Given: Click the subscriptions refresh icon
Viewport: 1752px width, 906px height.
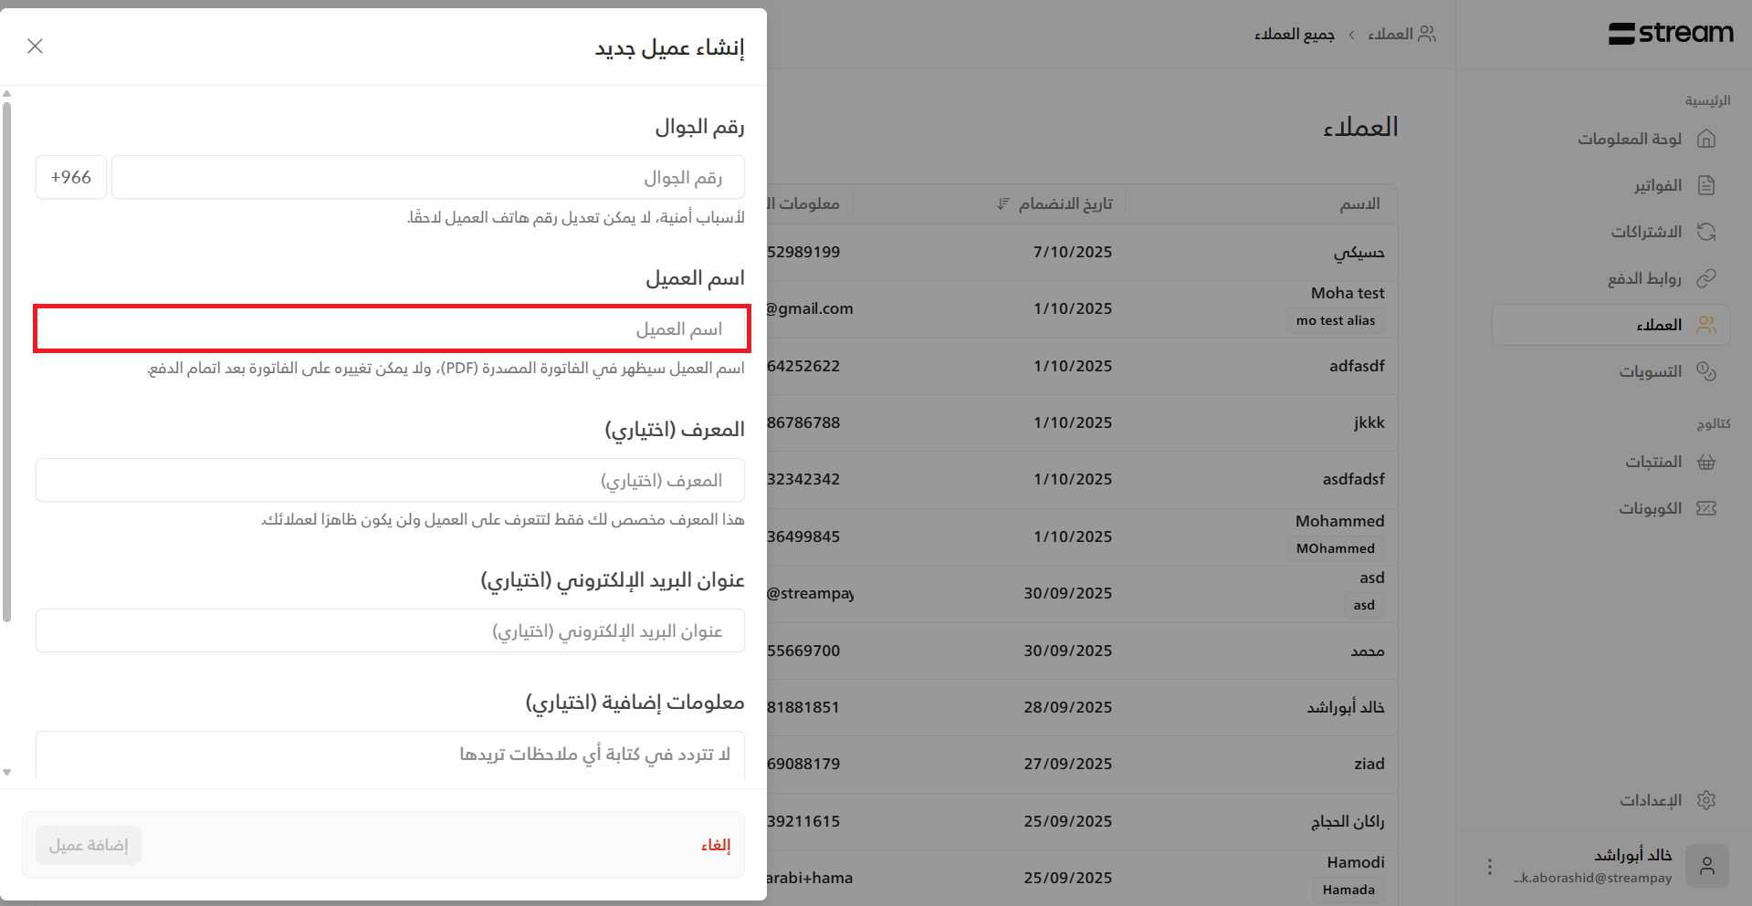Looking at the screenshot, I should [x=1705, y=232].
